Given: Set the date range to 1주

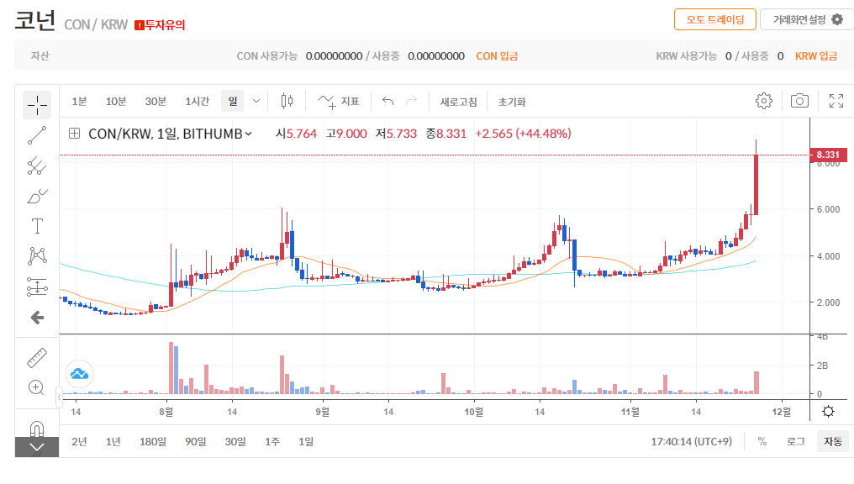Looking at the screenshot, I should pos(272,441).
